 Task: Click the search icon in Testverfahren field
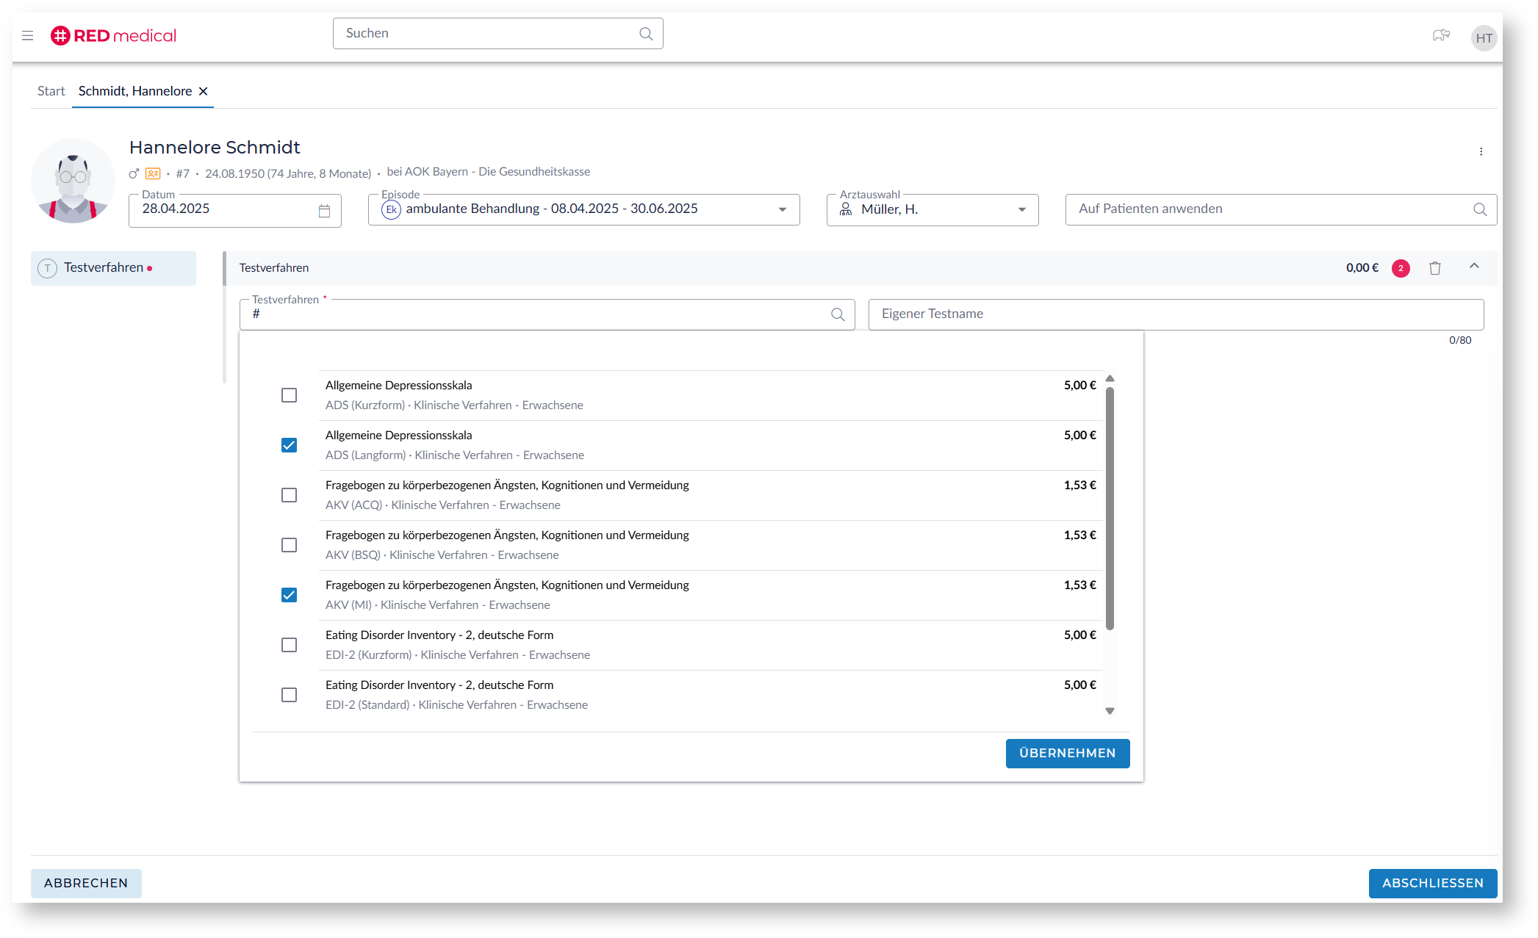pos(837,314)
